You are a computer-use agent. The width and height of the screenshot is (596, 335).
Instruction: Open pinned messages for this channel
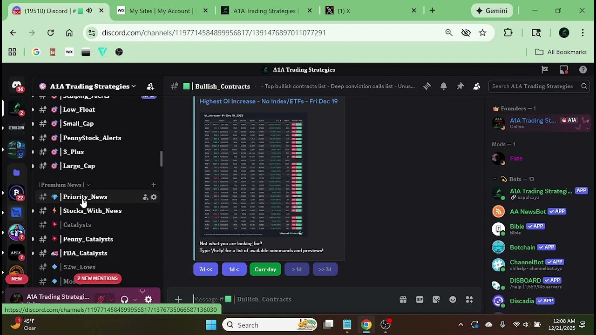(x=460, y=86)
